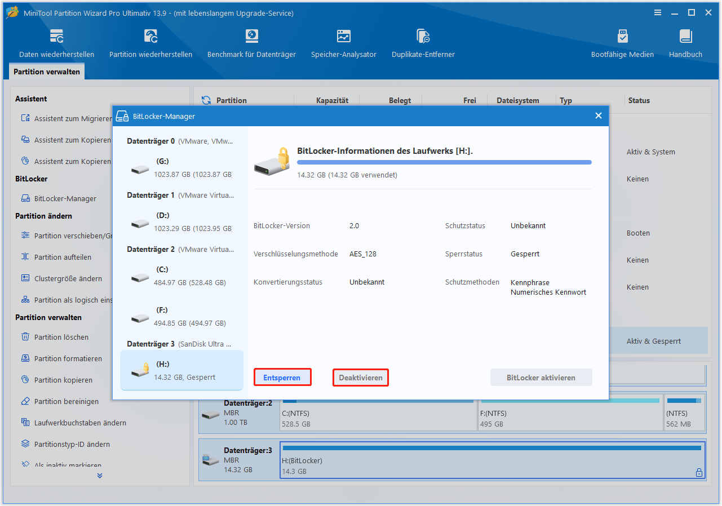This screenshot has height=506, width=722.
Task: Click refresh icon beside Partition header
Action: [x=206, y=100]
